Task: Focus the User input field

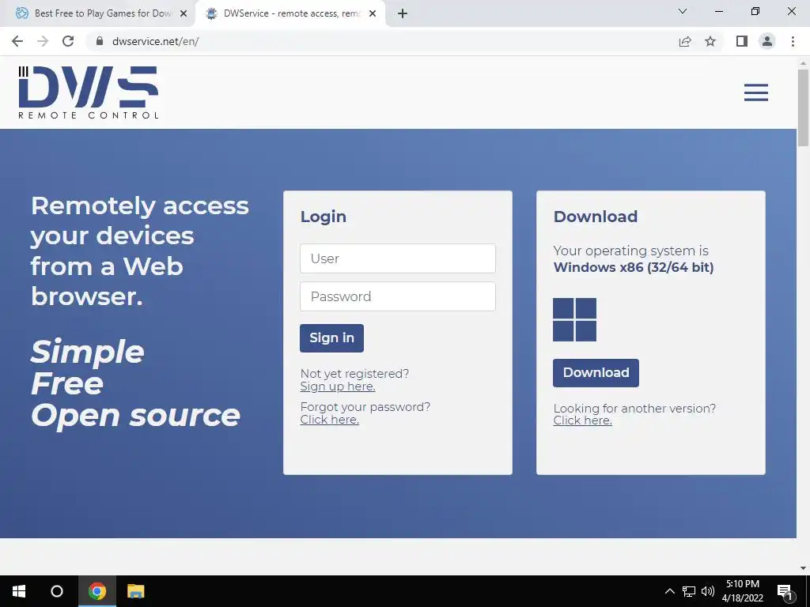Action: point(398,258)
